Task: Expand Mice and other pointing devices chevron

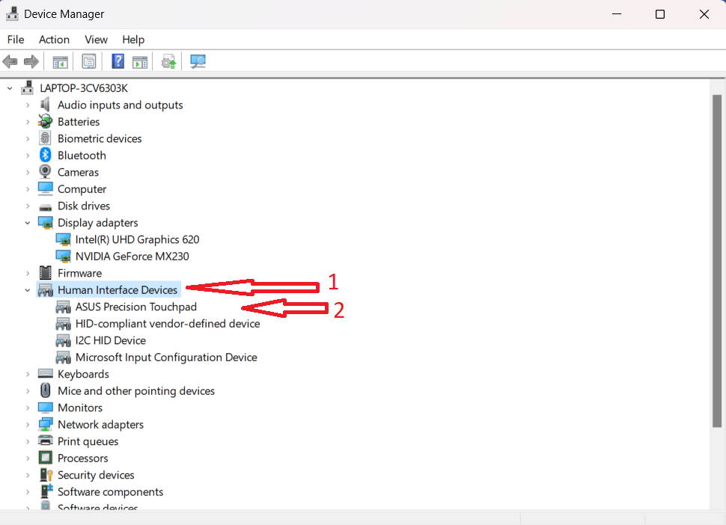Action: (28, 391)
